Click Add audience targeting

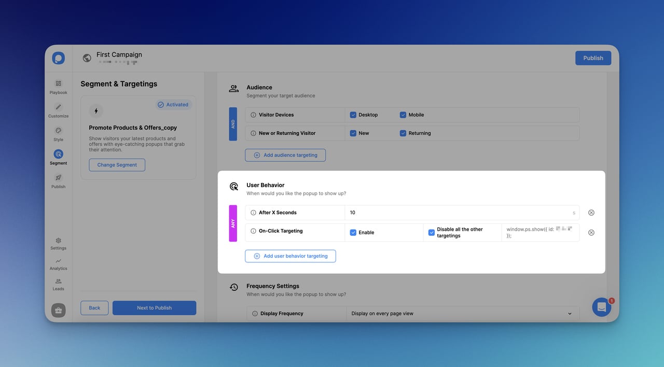coord(285,155)
